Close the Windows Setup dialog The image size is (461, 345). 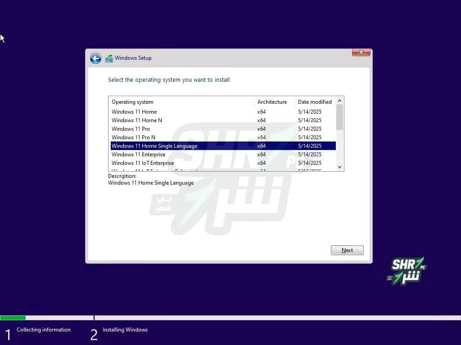(361, 52)
